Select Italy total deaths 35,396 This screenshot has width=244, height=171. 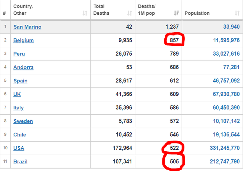124,108
